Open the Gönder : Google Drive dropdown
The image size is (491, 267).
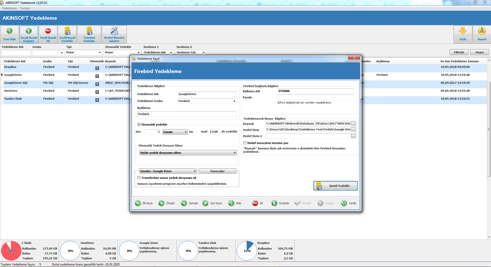[x=194, y=171]
